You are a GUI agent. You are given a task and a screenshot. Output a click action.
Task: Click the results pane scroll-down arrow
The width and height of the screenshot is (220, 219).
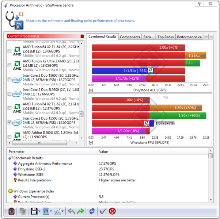coord(210,200)
